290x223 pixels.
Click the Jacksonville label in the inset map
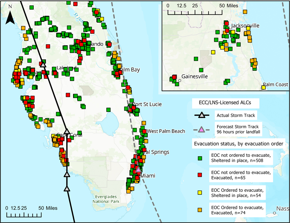point(245,25)
